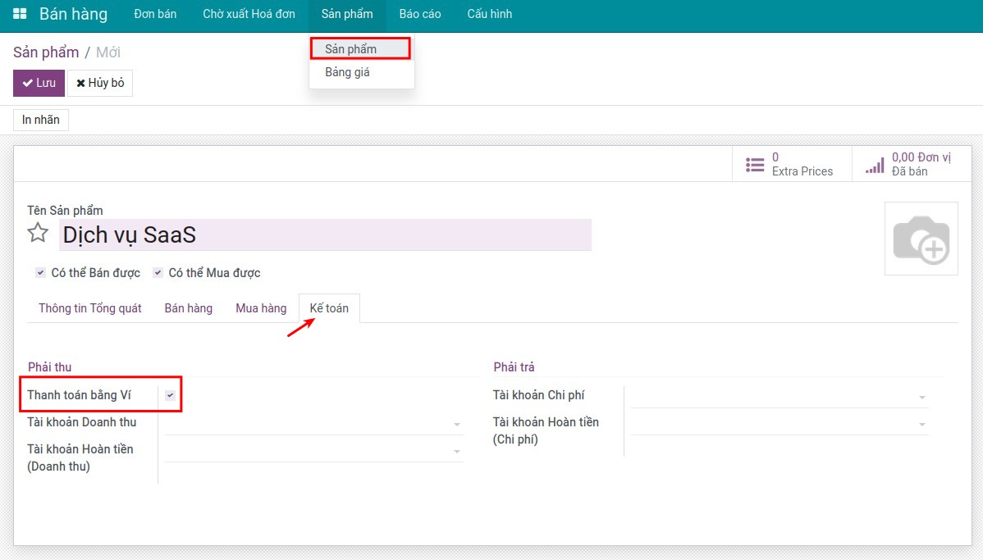Upload product image via camera placeholder
Screen dimensions: 983x560
click(921, 239)
